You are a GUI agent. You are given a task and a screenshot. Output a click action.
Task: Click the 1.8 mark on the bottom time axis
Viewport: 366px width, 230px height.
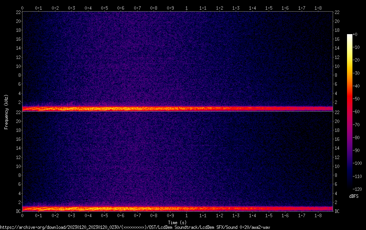(318, 215)
